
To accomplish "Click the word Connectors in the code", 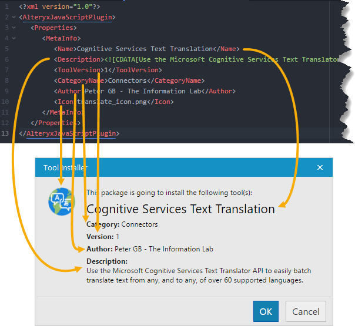I will click(x=127, y=80).
